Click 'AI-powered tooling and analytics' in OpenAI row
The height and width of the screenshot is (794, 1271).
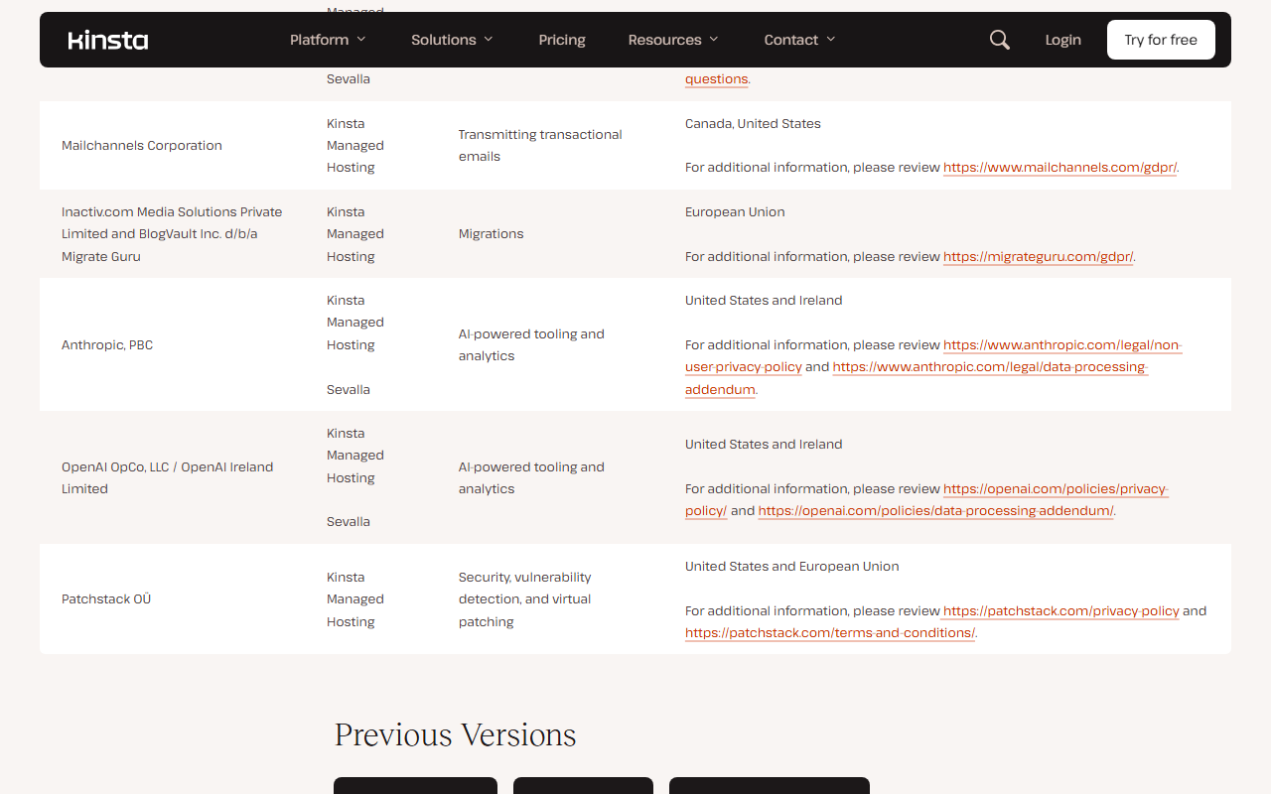click(531, 478)
